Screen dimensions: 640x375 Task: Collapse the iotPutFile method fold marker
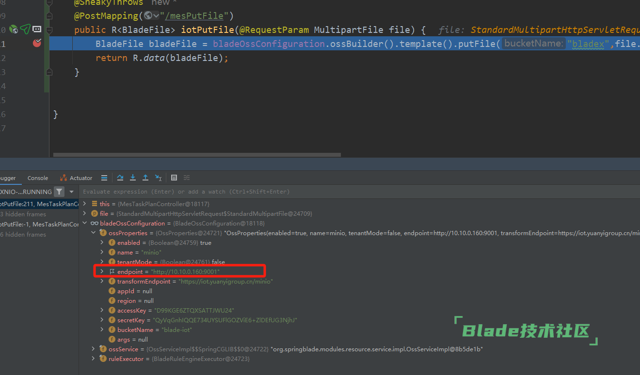coord(49,30)
